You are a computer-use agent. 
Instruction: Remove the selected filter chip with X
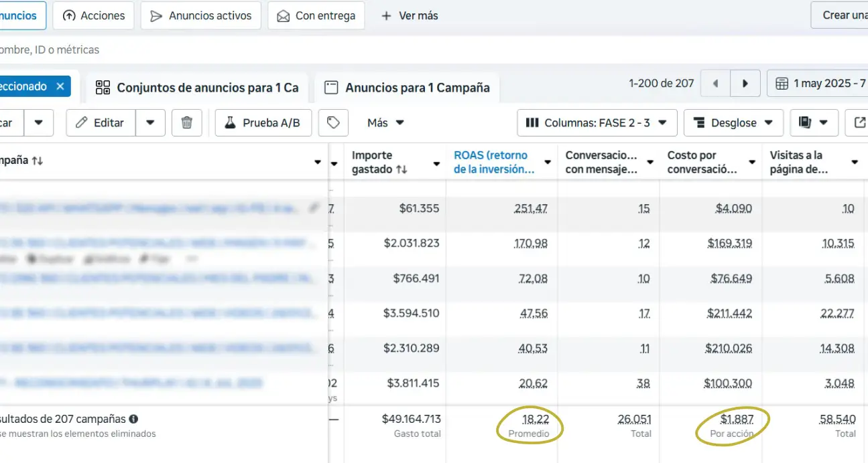point(60,86)
